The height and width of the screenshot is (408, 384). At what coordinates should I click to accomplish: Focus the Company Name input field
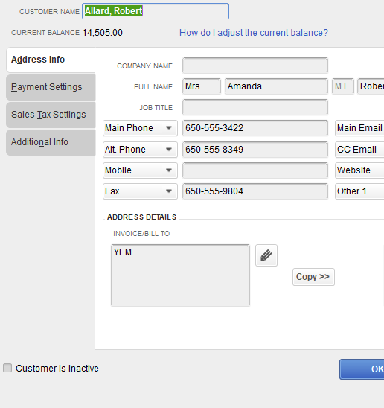pos(255,66)
